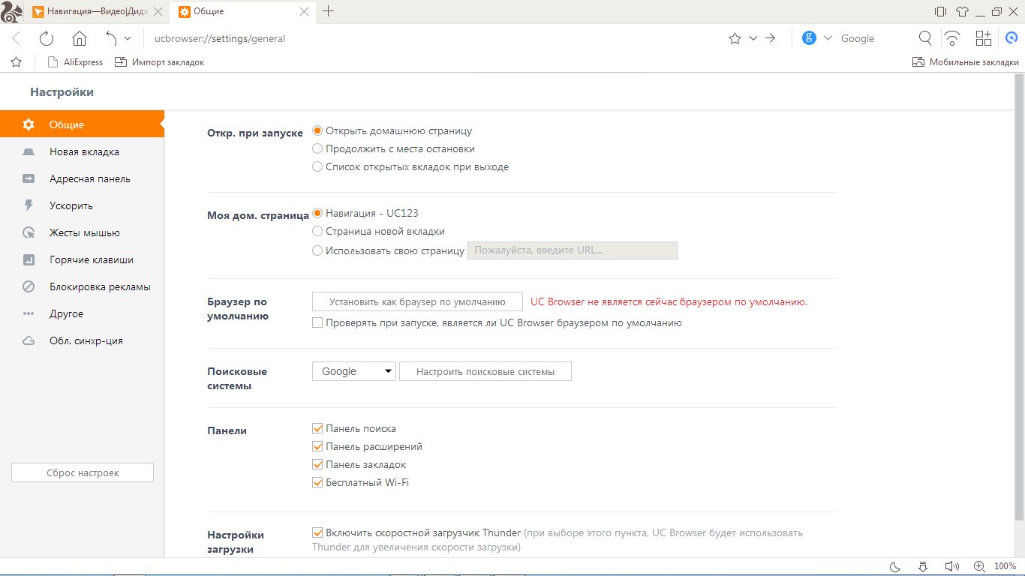1025x576 pixels.
Task: Open Обл. синхр-ция settings section
Action: [82, 340]
